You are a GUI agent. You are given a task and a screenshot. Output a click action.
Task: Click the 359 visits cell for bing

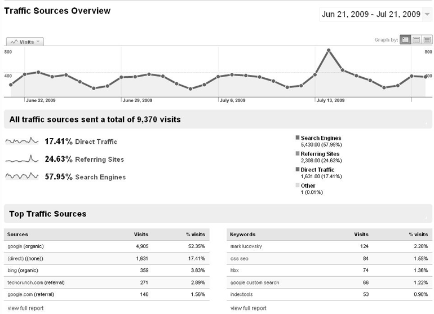144,270
